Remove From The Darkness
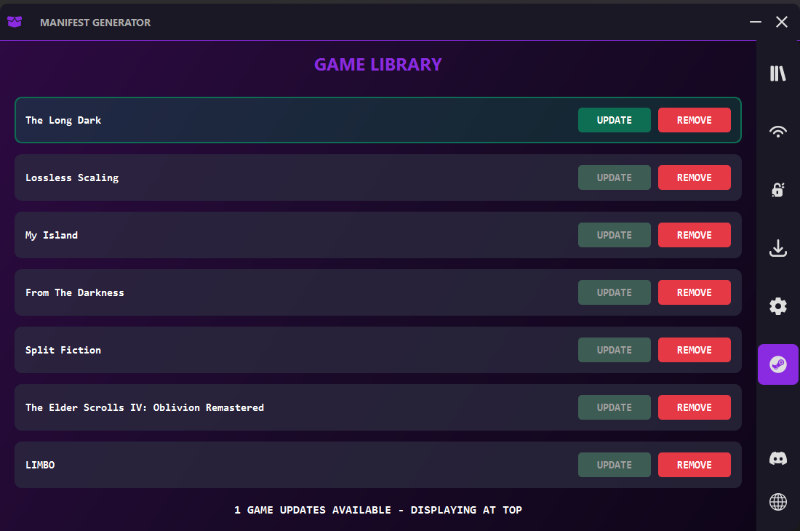 click(694, 292)
